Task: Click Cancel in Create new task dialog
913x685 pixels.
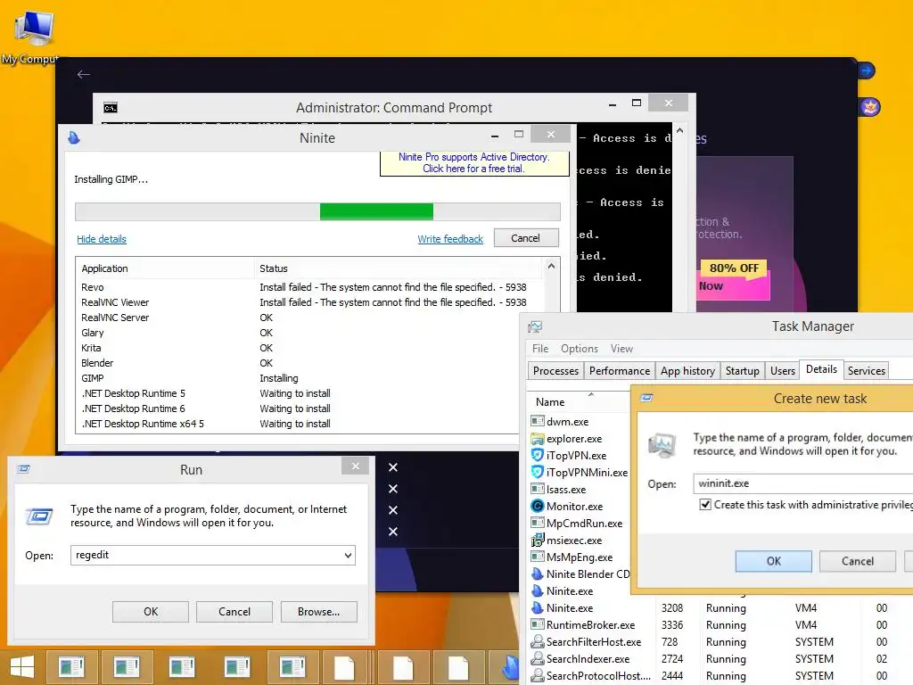Action: (x=857, y=561)
